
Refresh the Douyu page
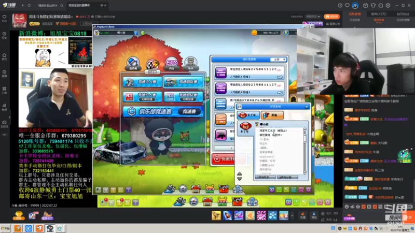(29, 5)
